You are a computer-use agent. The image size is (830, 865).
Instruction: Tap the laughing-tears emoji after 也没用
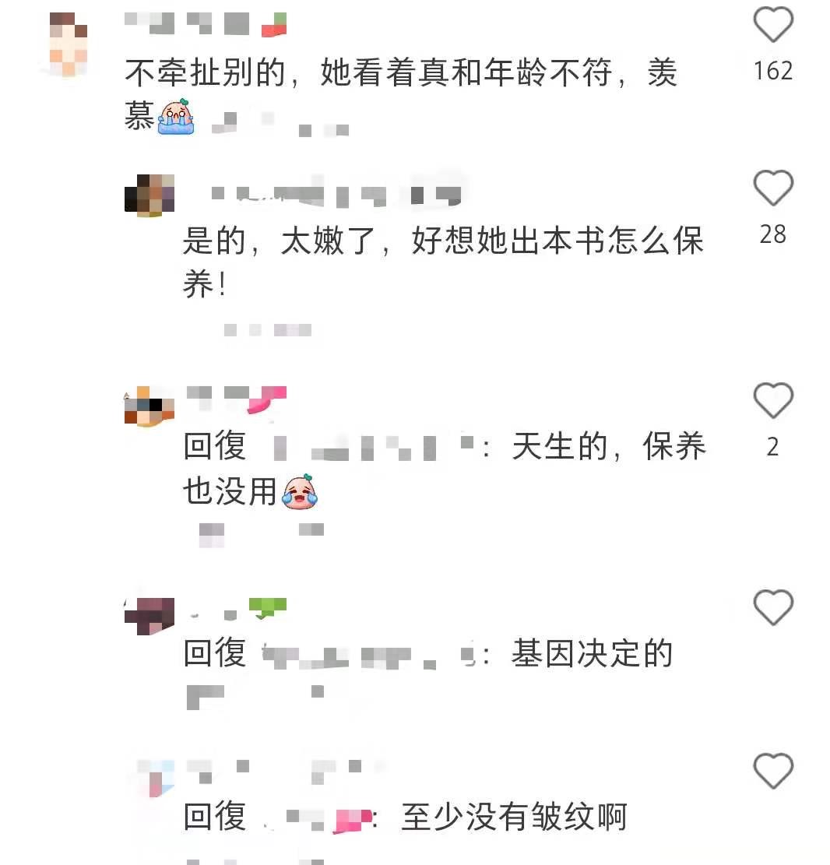pyautogui.click(x=300, y=491)
